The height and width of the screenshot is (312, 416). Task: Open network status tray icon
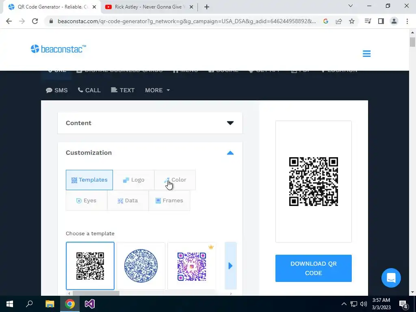click(x=354, y=304)
